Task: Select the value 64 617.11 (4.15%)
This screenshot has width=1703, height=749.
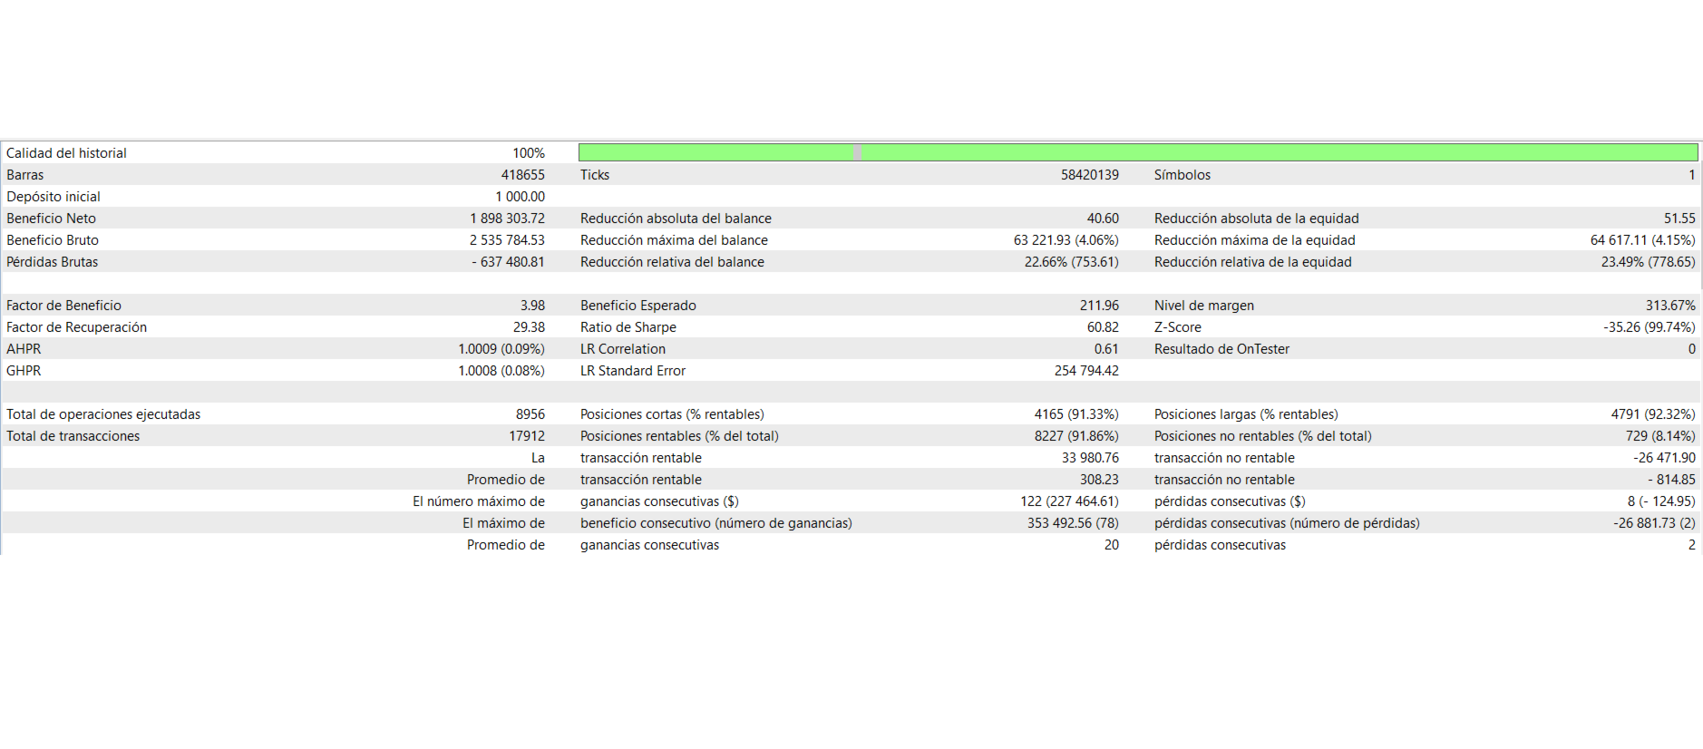Action: pyautogui.click(x=1643, y=240)
